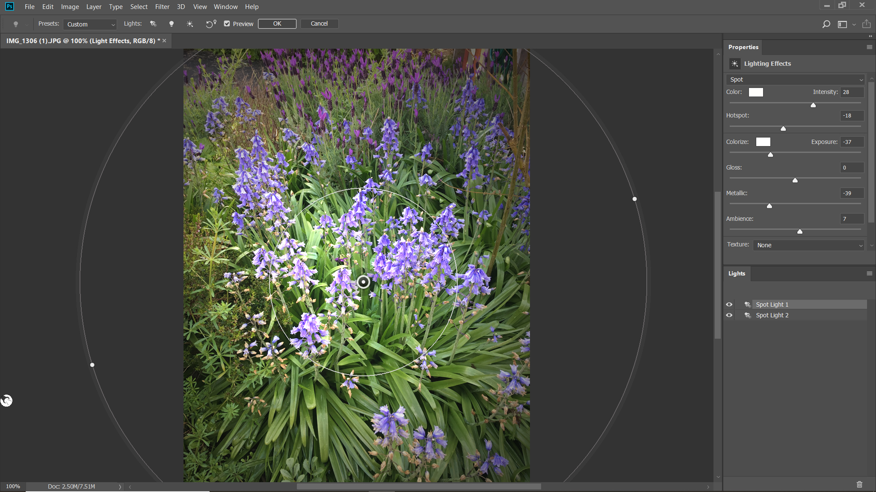Switch to the Properties tab
Image resolution: width=876 pixels, height=492 pixels.
[743, 47]
